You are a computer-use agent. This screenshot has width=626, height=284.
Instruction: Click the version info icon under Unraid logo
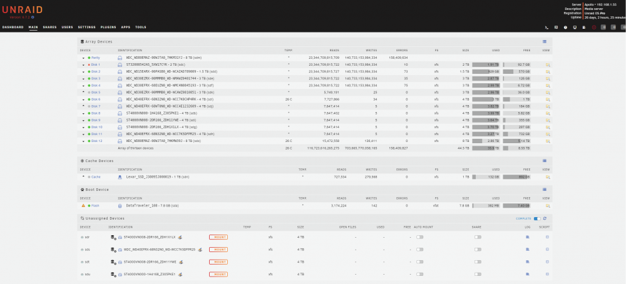point(33,17)
